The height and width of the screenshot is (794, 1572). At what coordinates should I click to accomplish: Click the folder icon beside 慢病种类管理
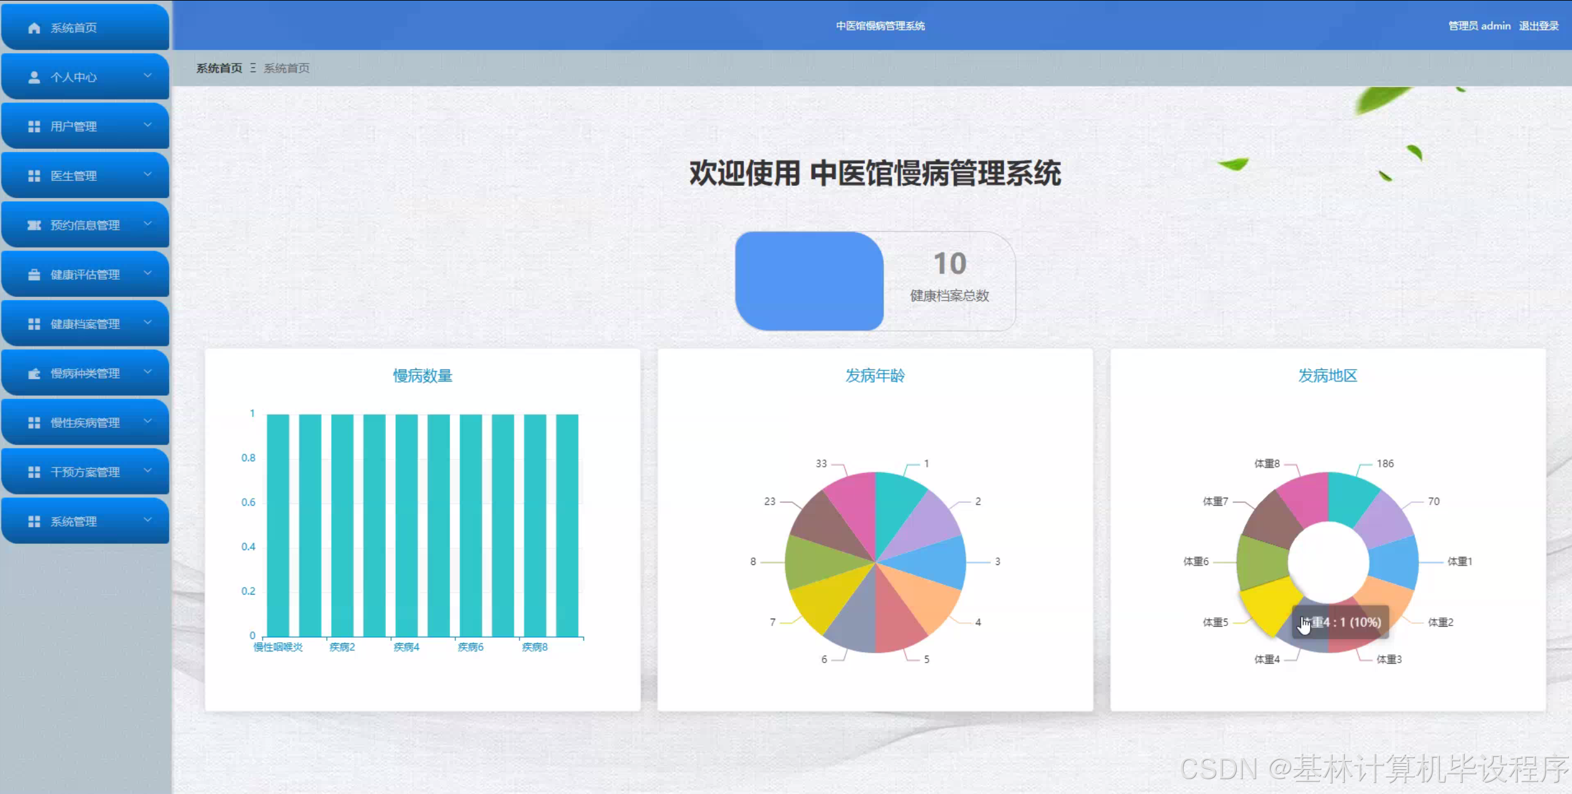(34, 374)
